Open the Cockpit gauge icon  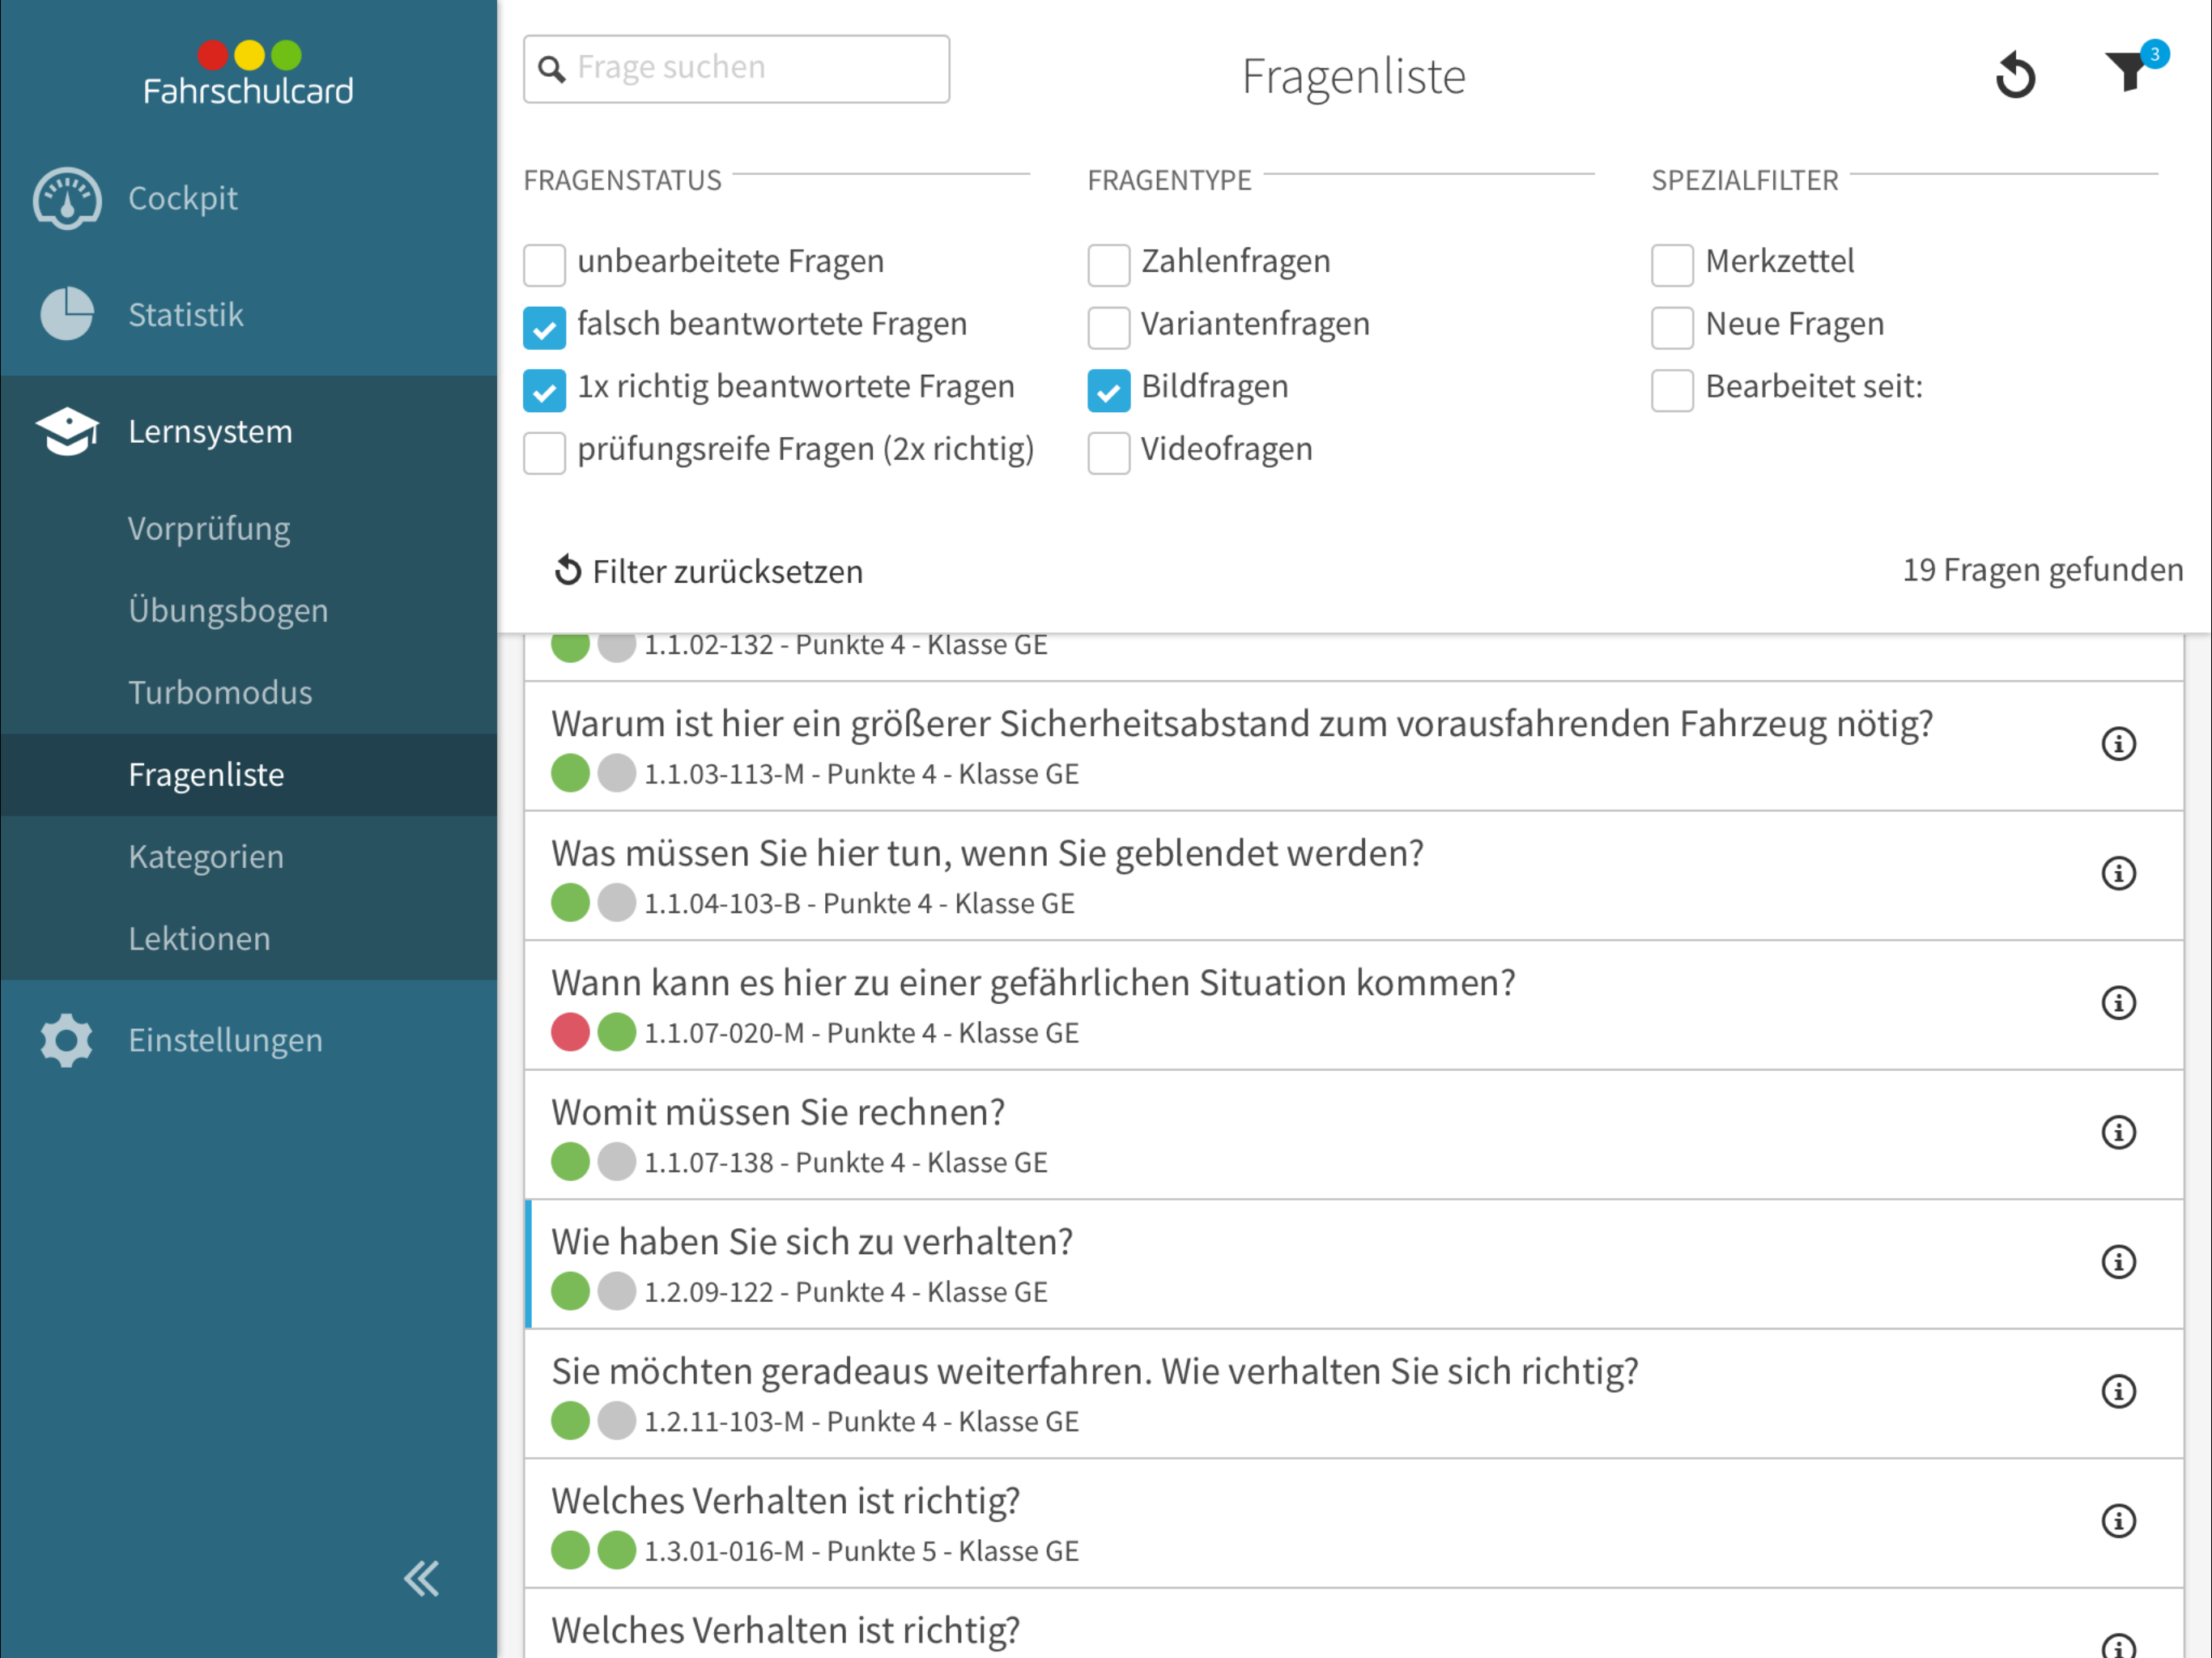pyautogui.click(x=67, y=198)
